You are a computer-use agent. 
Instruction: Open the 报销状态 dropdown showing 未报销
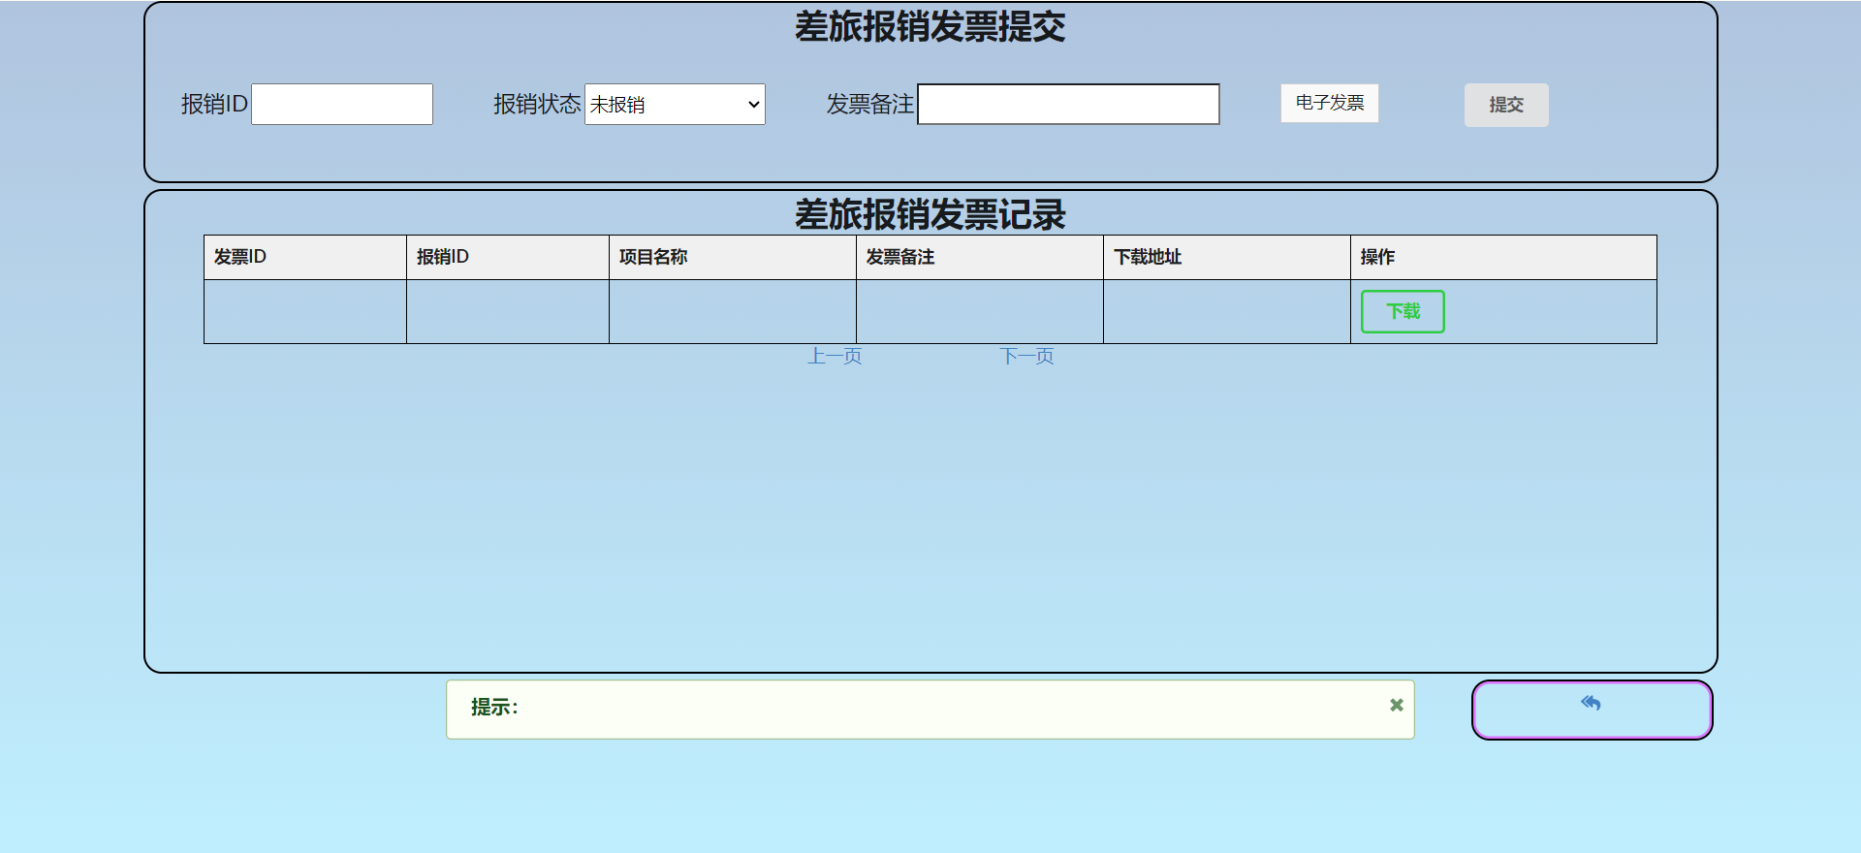[x=675, y=104]
